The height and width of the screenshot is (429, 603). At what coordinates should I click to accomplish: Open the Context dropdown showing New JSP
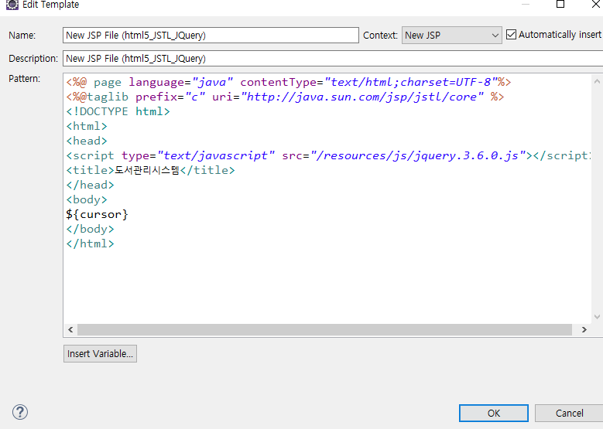pos(451,36)
